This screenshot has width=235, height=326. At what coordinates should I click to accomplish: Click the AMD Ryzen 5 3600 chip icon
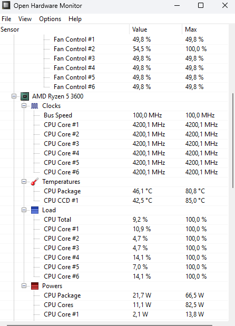click(x=25, y=96)
